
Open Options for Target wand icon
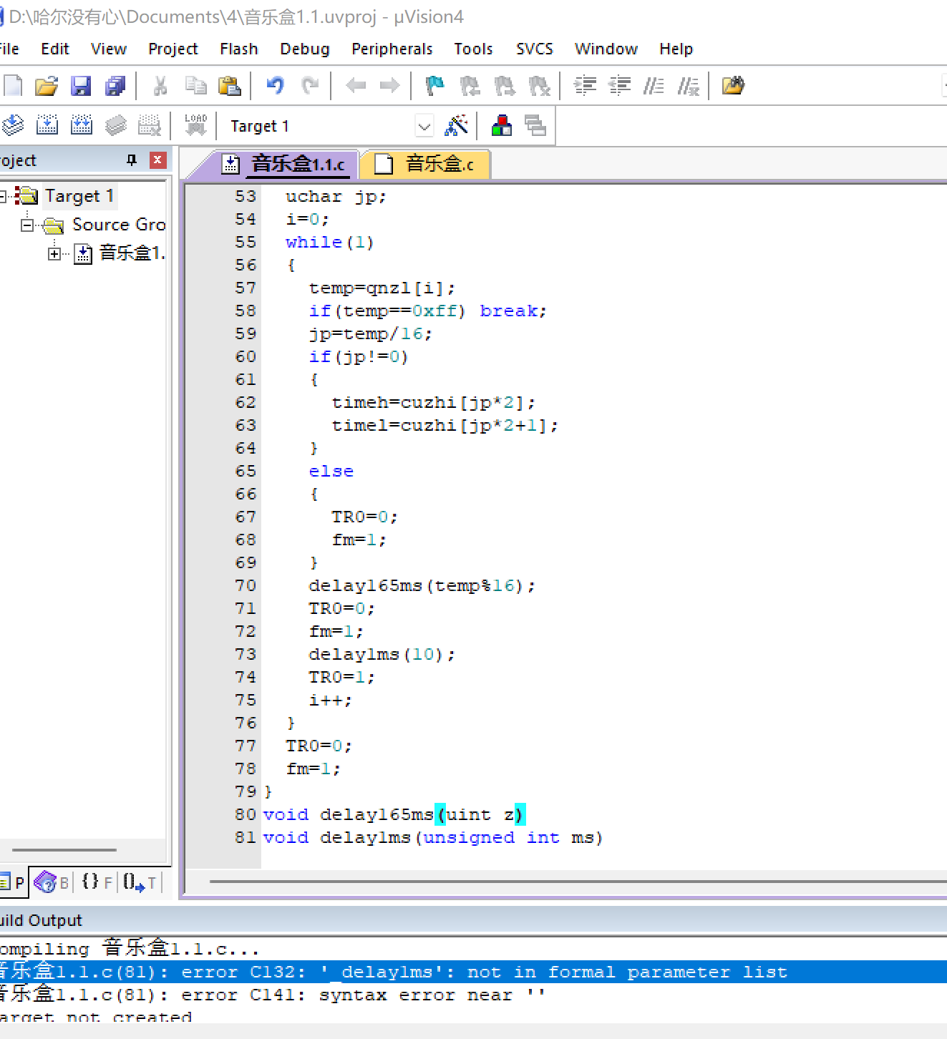(x=456, y=125)
